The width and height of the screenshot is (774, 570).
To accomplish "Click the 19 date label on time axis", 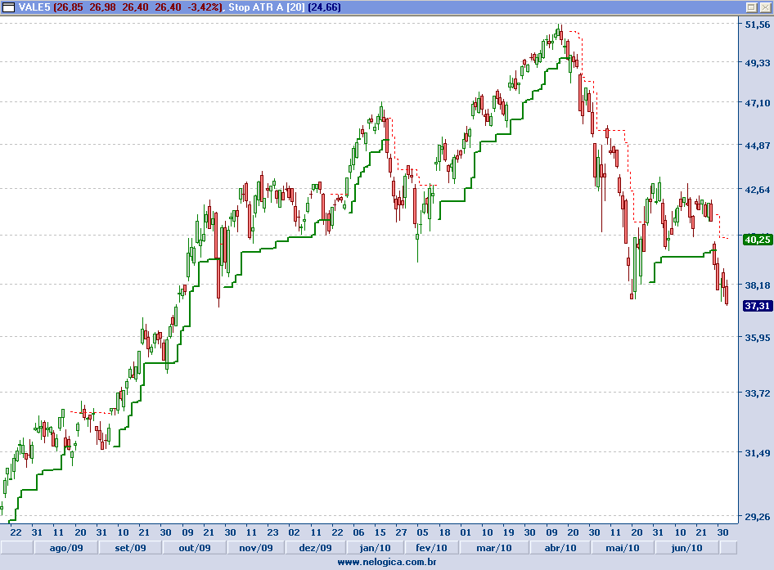I will [508, 532].
